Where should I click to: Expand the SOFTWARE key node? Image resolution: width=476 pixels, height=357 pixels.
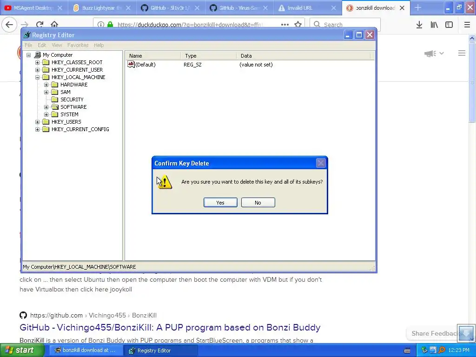tap(46, 107)
